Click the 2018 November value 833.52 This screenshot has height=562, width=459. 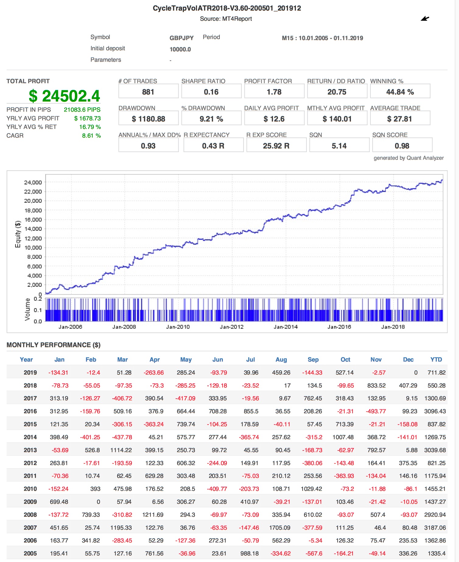click(x=377, y=385)
